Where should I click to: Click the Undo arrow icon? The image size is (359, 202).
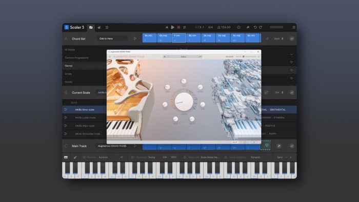click(x=255, y=27)
